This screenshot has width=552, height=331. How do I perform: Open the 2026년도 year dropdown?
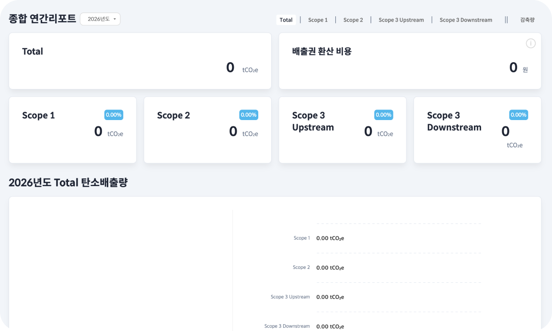(x=100, y=19)
